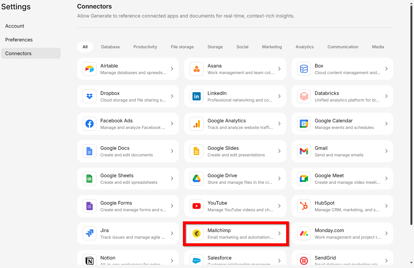Go to Preferences in the sidebar
The height and width of the screenshot is (268, 414).
coord(19,40)
